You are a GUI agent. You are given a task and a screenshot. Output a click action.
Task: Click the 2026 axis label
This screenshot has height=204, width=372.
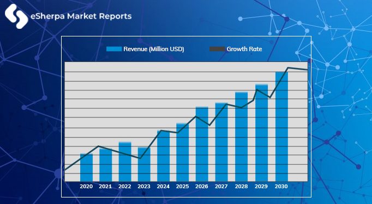[x=202, y=187]
